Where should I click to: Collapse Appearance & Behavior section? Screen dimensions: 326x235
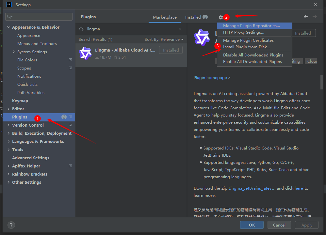pos(8,27)
